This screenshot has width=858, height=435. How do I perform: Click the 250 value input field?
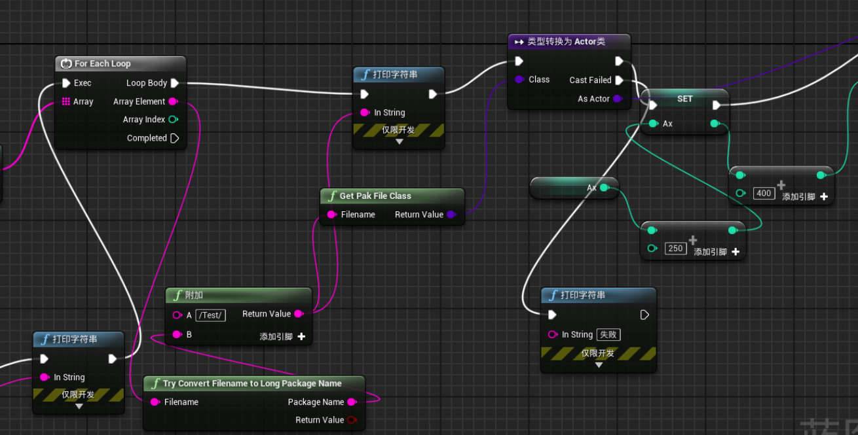(675, 249)
